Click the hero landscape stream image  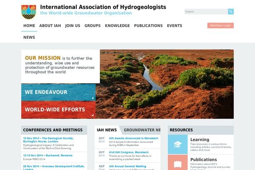[165, 84]
